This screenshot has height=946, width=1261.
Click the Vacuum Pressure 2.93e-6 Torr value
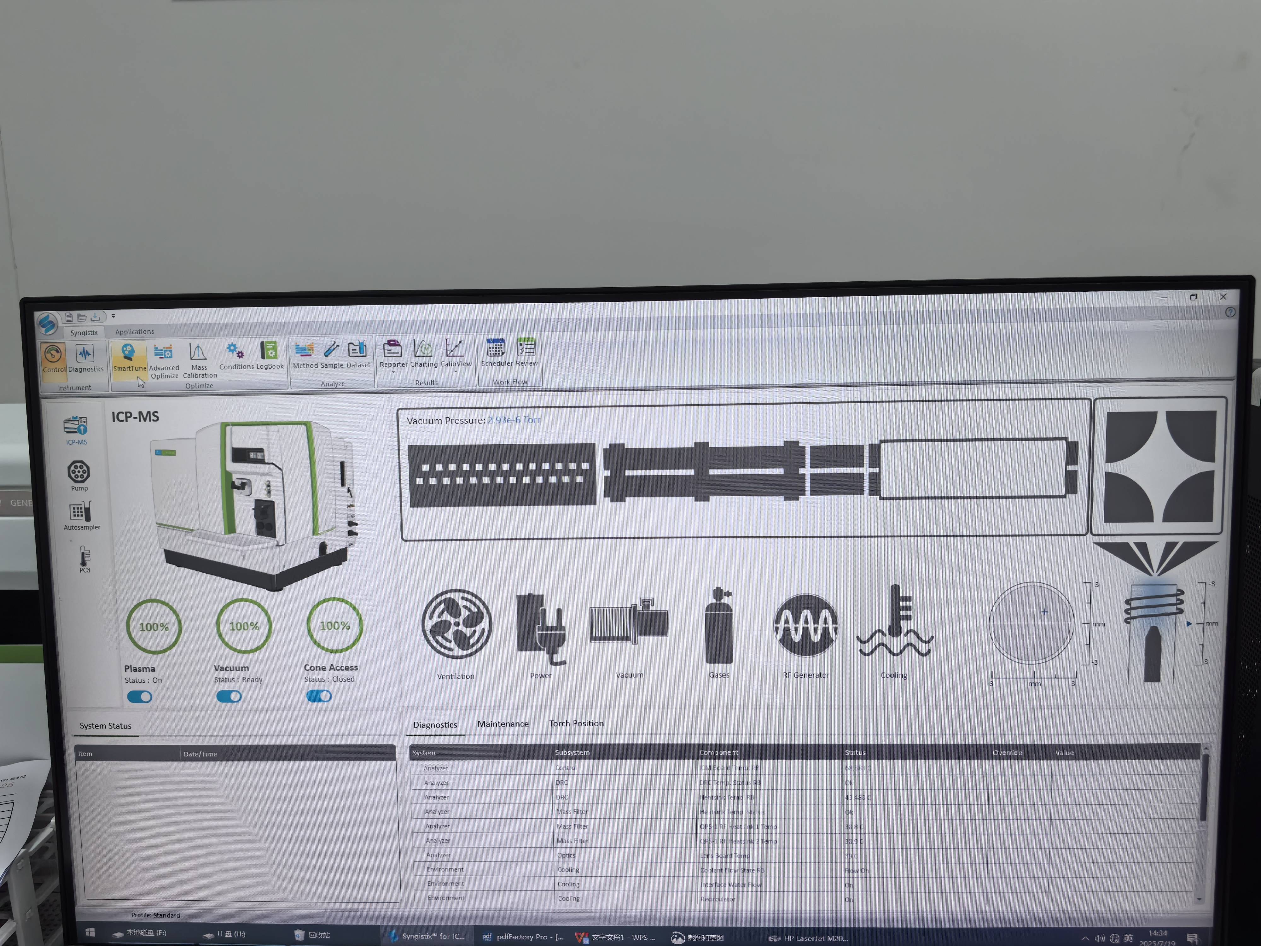point(514,420)
